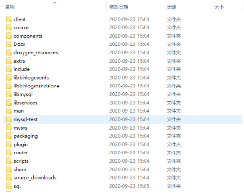Click the sql row date 2020-09-23 15:05
This screenshot has height=195, width=244.
click(129, 186)
